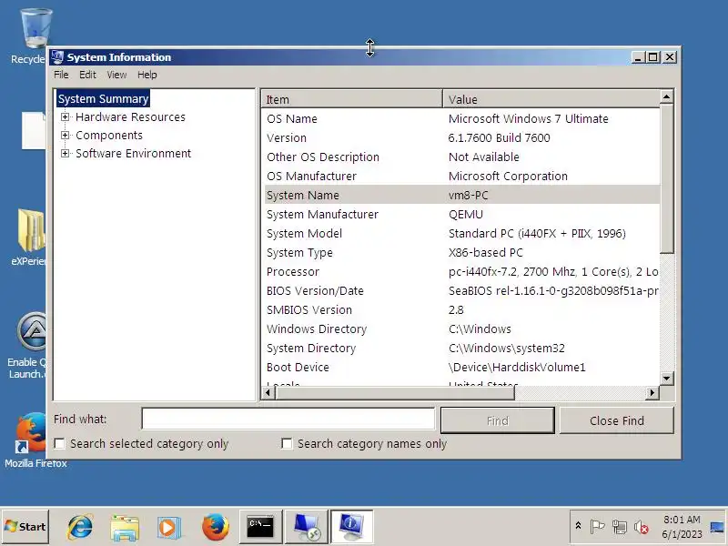Select BIOS Version/Date row
Viewport: 728px width, 546px height.
click(x=462, y=290)
